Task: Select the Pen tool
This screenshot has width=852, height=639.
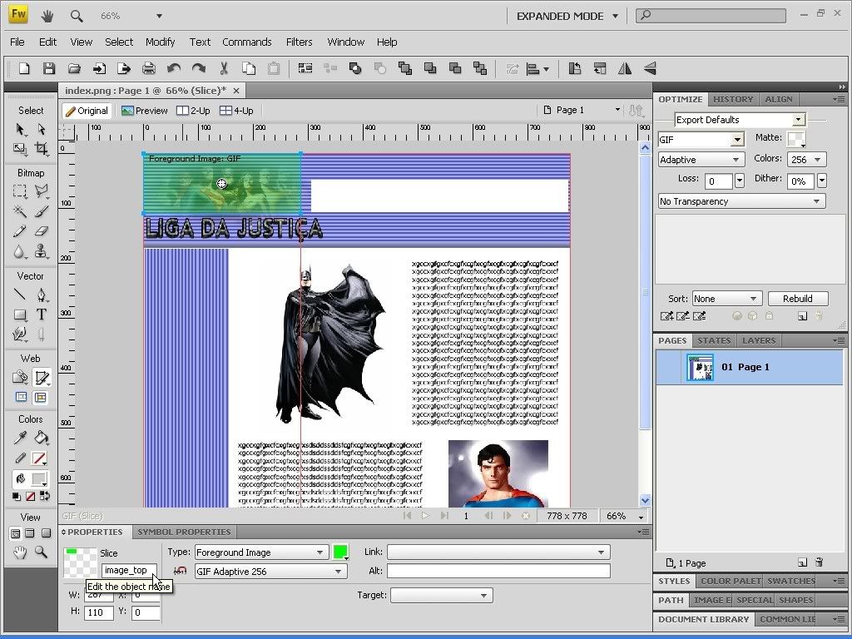Action: (x=42, y=295)
